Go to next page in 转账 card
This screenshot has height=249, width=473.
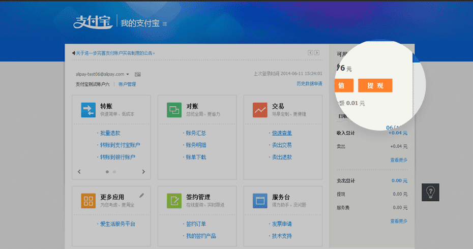(x=143, y=172)
